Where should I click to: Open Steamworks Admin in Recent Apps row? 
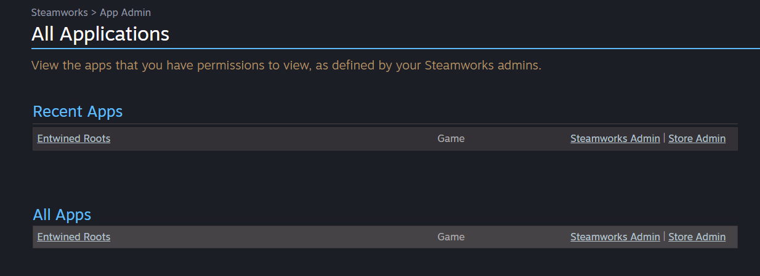coord(615,138)
